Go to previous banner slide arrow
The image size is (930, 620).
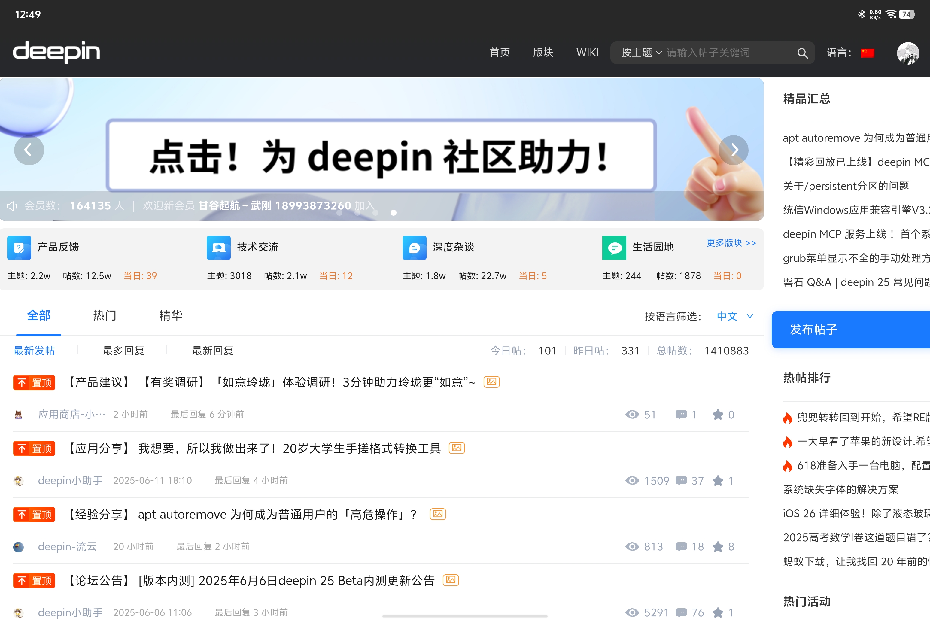(x=29, y=150)
